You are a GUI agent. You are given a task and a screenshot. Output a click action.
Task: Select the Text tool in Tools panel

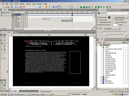(x=5, y=49)
